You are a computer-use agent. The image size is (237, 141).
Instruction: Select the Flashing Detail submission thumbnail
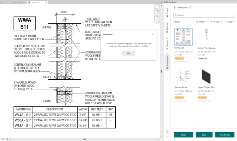pos(183,76)
